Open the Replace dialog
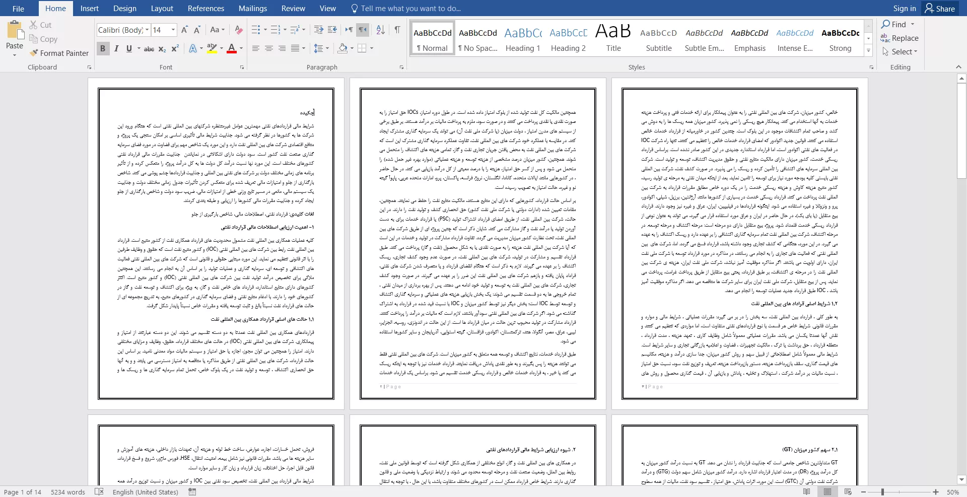The height and width of the screenshot is (497, 967). (900, 38)
